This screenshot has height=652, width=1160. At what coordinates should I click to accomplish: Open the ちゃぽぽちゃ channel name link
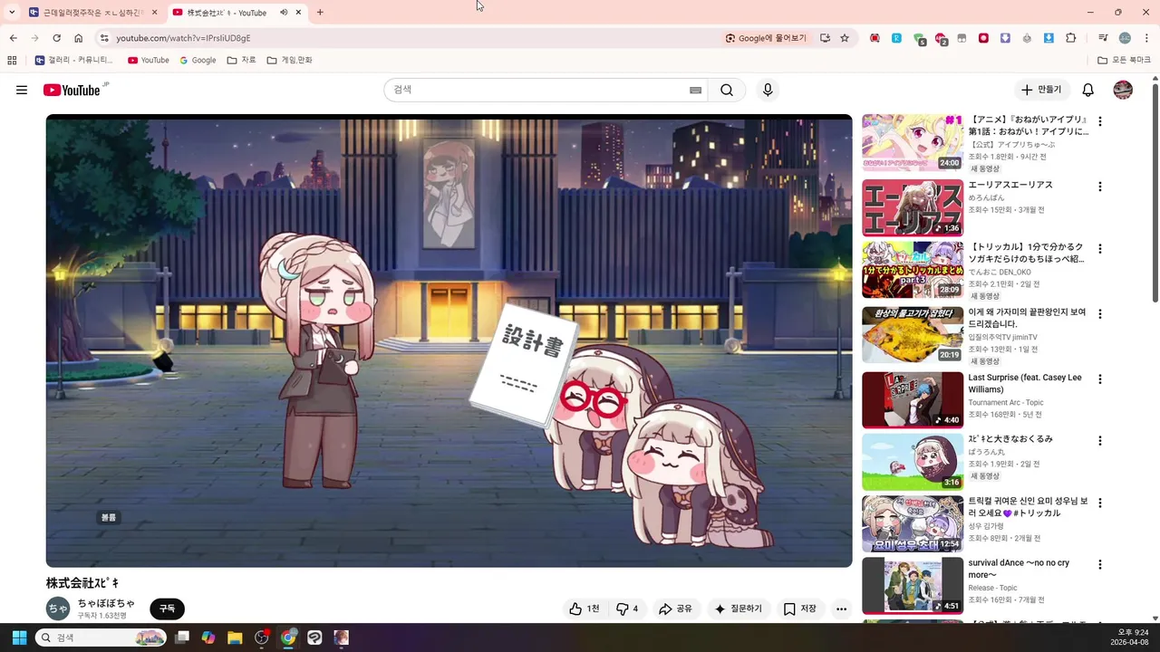coord(106,603)
